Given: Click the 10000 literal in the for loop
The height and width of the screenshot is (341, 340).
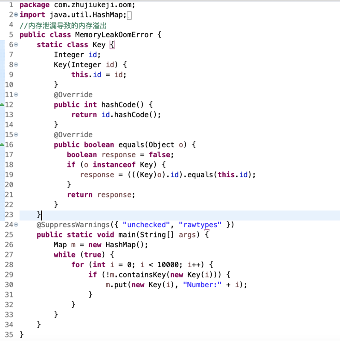Looking at the screenshot, I should click(168, 265).
